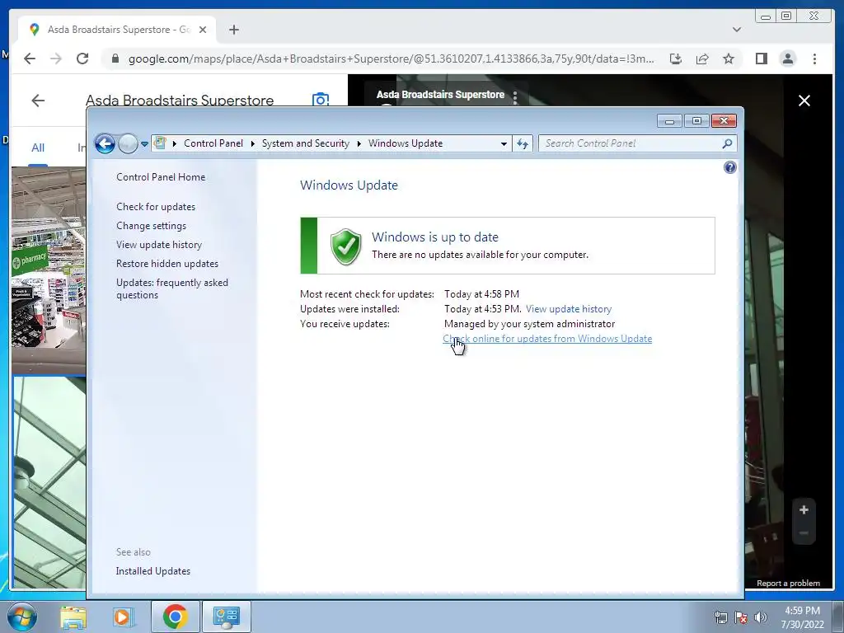
Task: Open the Windows Start button
Action: (21, 617)
